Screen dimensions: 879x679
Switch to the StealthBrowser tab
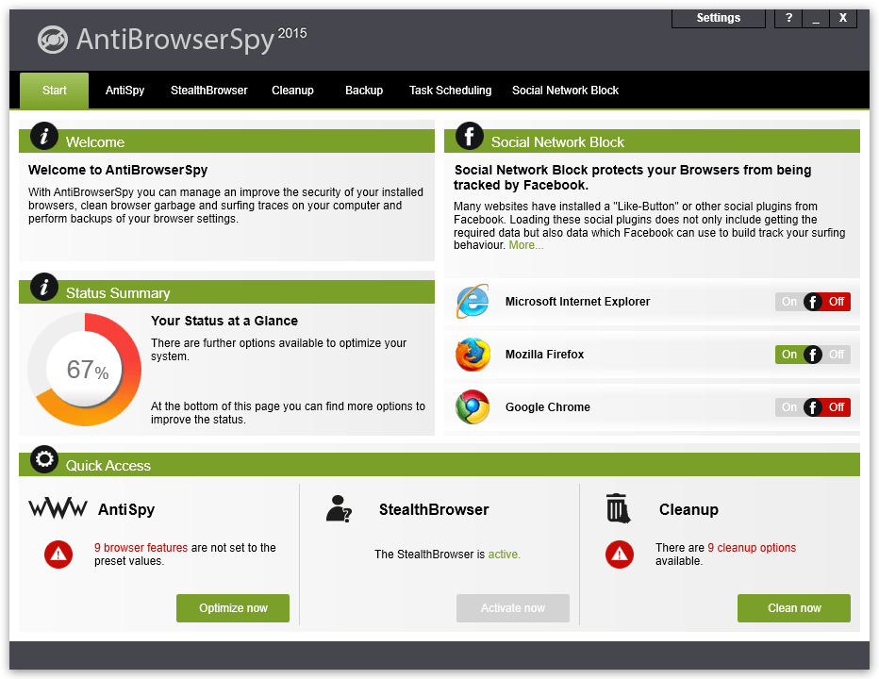[209, 91]
